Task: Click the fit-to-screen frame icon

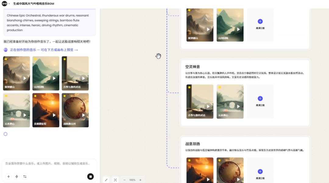Action: tap(115, 180)
